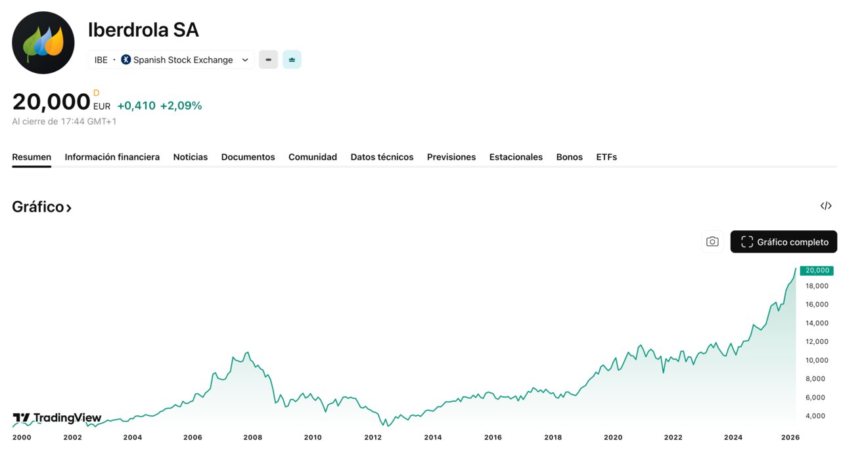The height and width of the screenshot is (456, 841).
Task: Switch to the Previsiones tab
Action: point(451,157)
